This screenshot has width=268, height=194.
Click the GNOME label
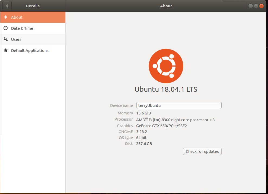click(126, 132)
